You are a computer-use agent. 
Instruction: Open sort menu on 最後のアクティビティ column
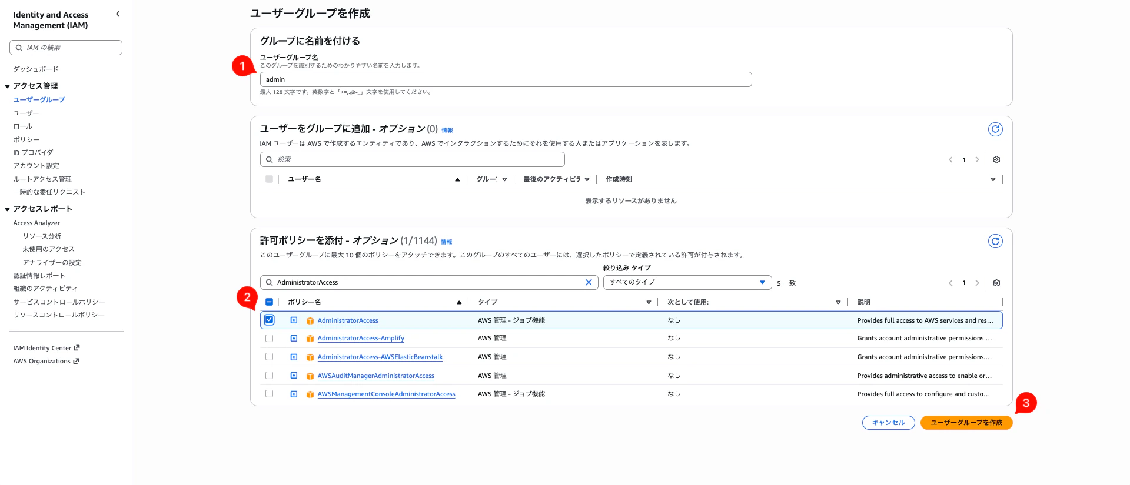click(x=587, y=180)
